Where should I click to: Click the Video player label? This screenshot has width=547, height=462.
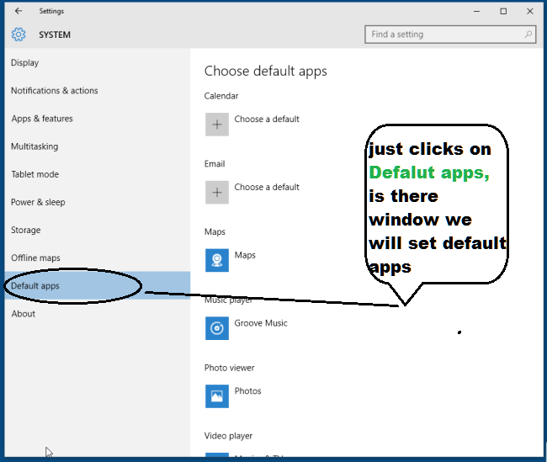[x=228, y=436]
